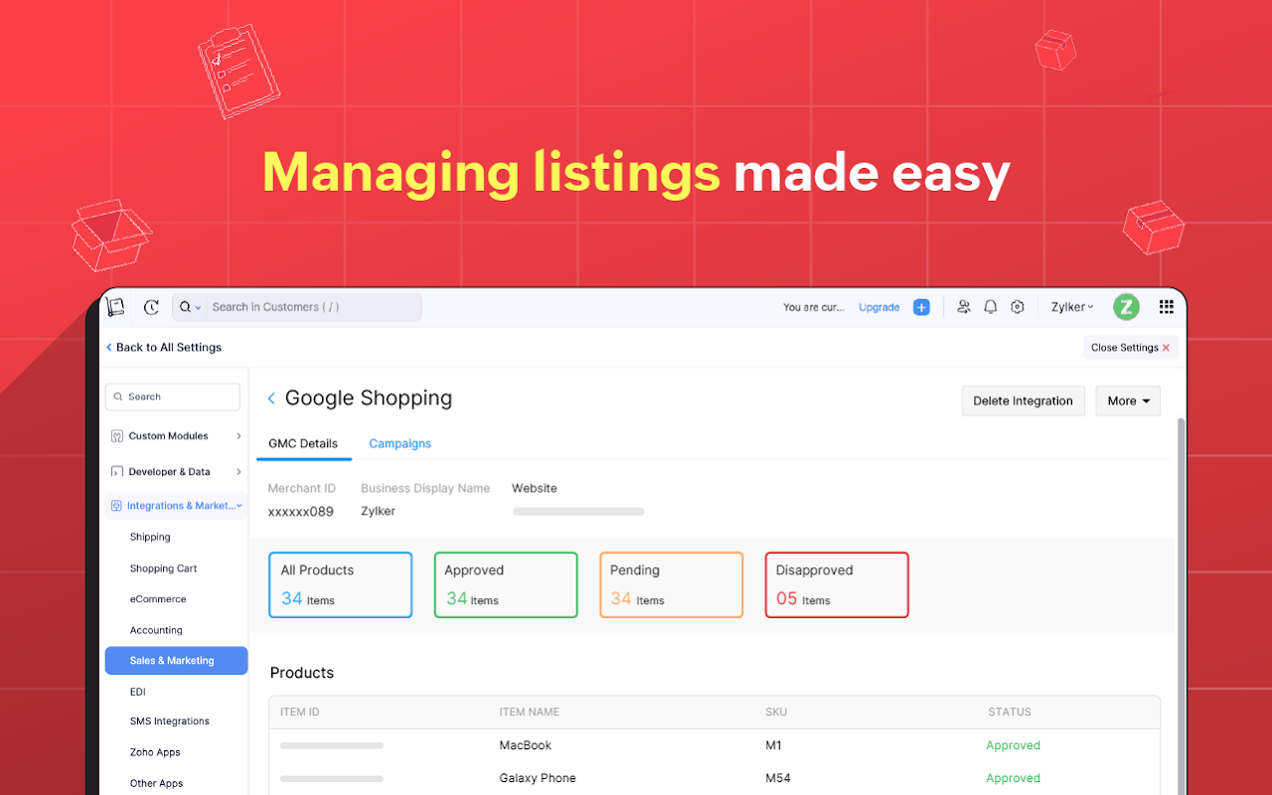This screenshot has height=795, width=1272.
Task: Switch to the Campaigns tab
Action: [399, 443]
